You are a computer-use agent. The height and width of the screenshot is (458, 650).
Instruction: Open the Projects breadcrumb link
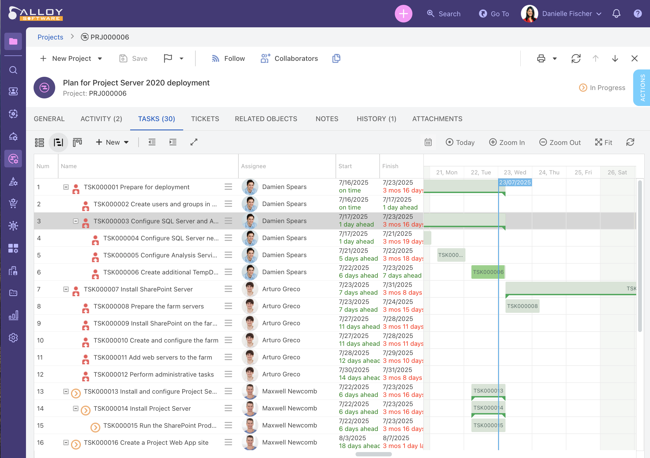click(50, 37)
